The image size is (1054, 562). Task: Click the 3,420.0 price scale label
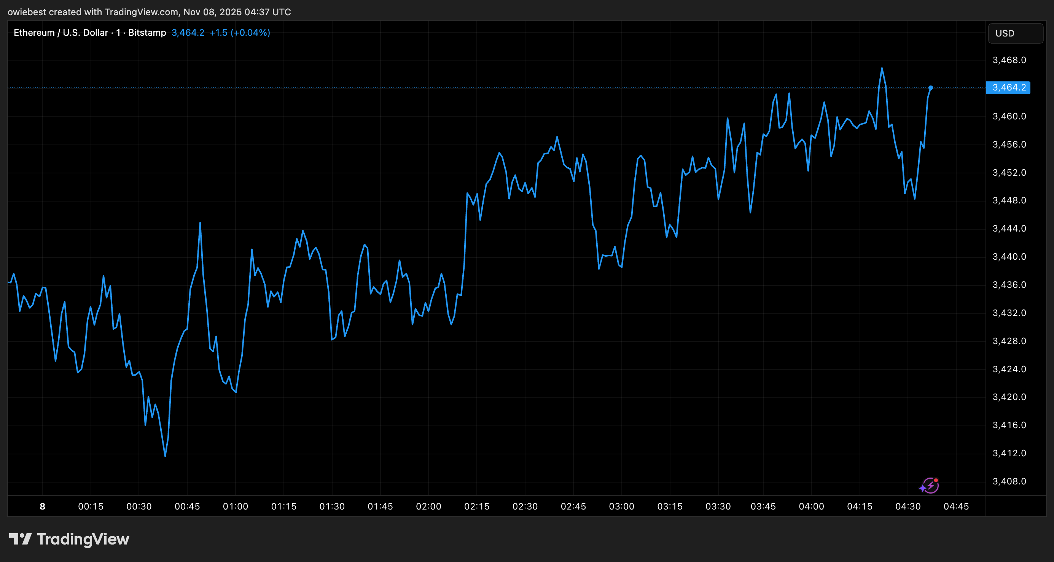click(1009, 397)
